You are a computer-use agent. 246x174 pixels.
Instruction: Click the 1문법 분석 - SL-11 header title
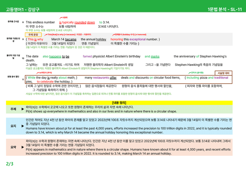[225, 9]
